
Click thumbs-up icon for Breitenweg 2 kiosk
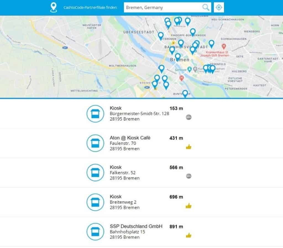[x=188, y=206]
